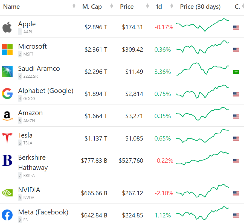This screenshot has width=244, height=224.
Task: Click Tesla's 30-day price sparkline chart
Action: 202,136
